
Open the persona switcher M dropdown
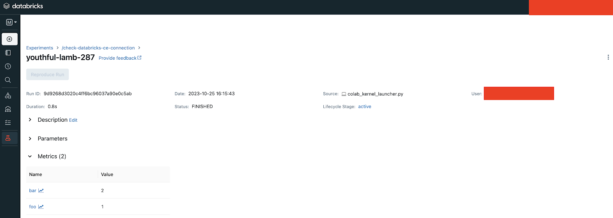point(11,22)
